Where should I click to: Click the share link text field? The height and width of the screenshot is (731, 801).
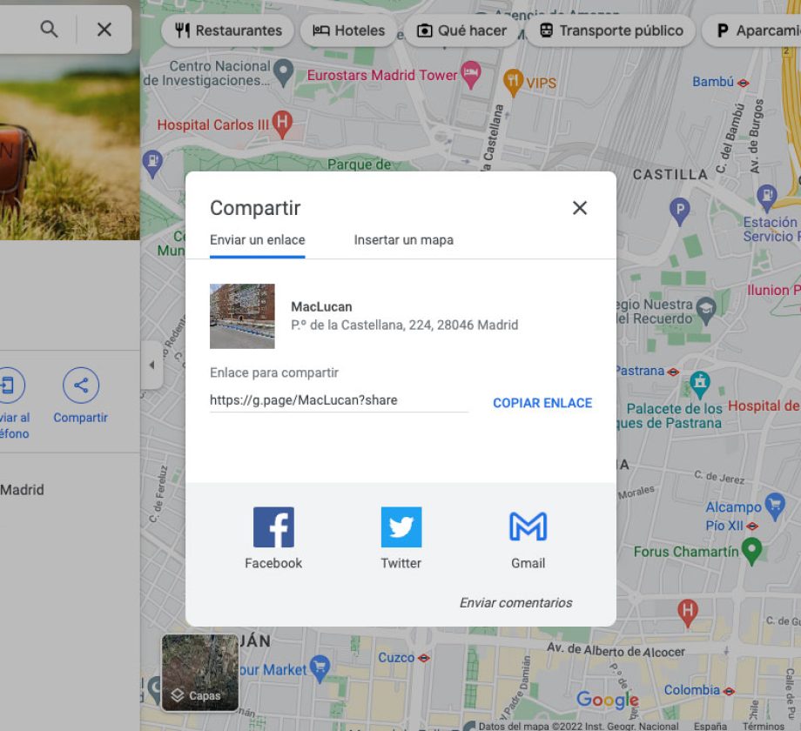[x=339, y=401]
